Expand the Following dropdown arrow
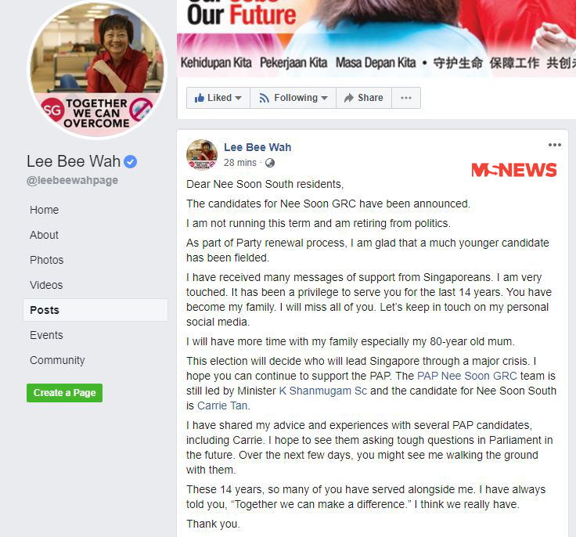576x537 pixels. point(324,98)
